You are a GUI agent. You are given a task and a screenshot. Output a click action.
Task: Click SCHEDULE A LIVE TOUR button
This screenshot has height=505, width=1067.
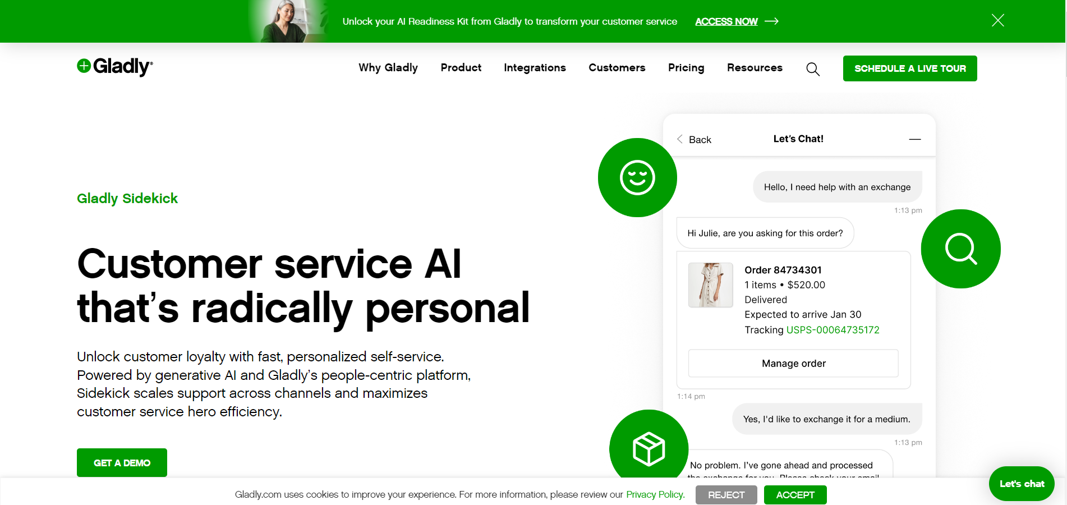910,68
